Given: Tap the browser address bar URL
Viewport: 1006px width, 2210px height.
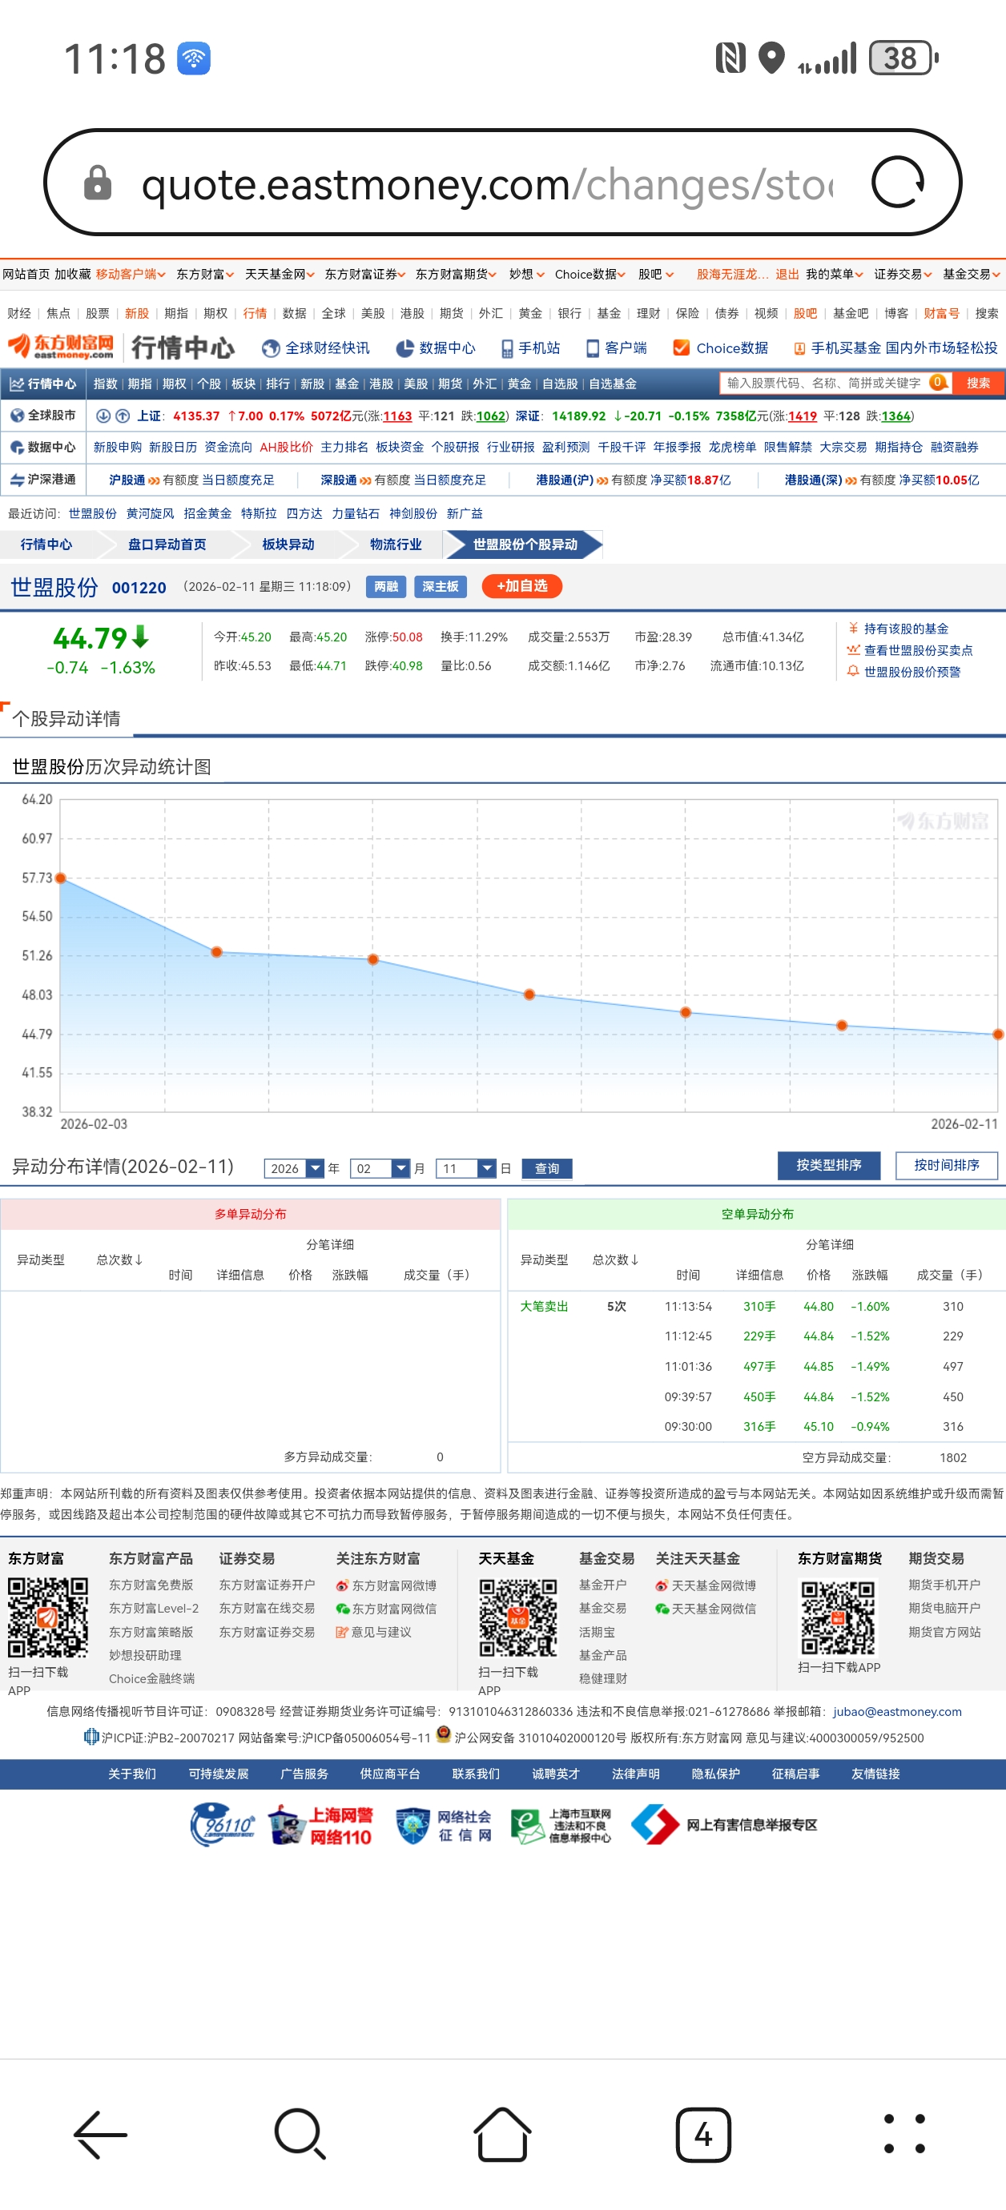Looking at the screenshot, I should click(488, 184).
